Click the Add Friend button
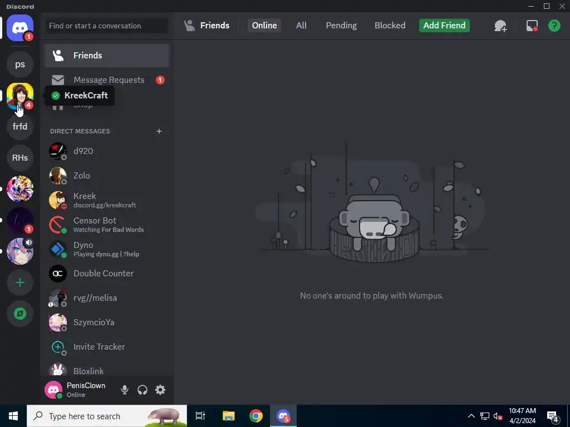 coord(444,26)
